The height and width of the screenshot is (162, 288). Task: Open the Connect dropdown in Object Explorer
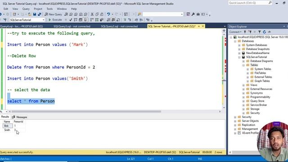coord(235,32)
